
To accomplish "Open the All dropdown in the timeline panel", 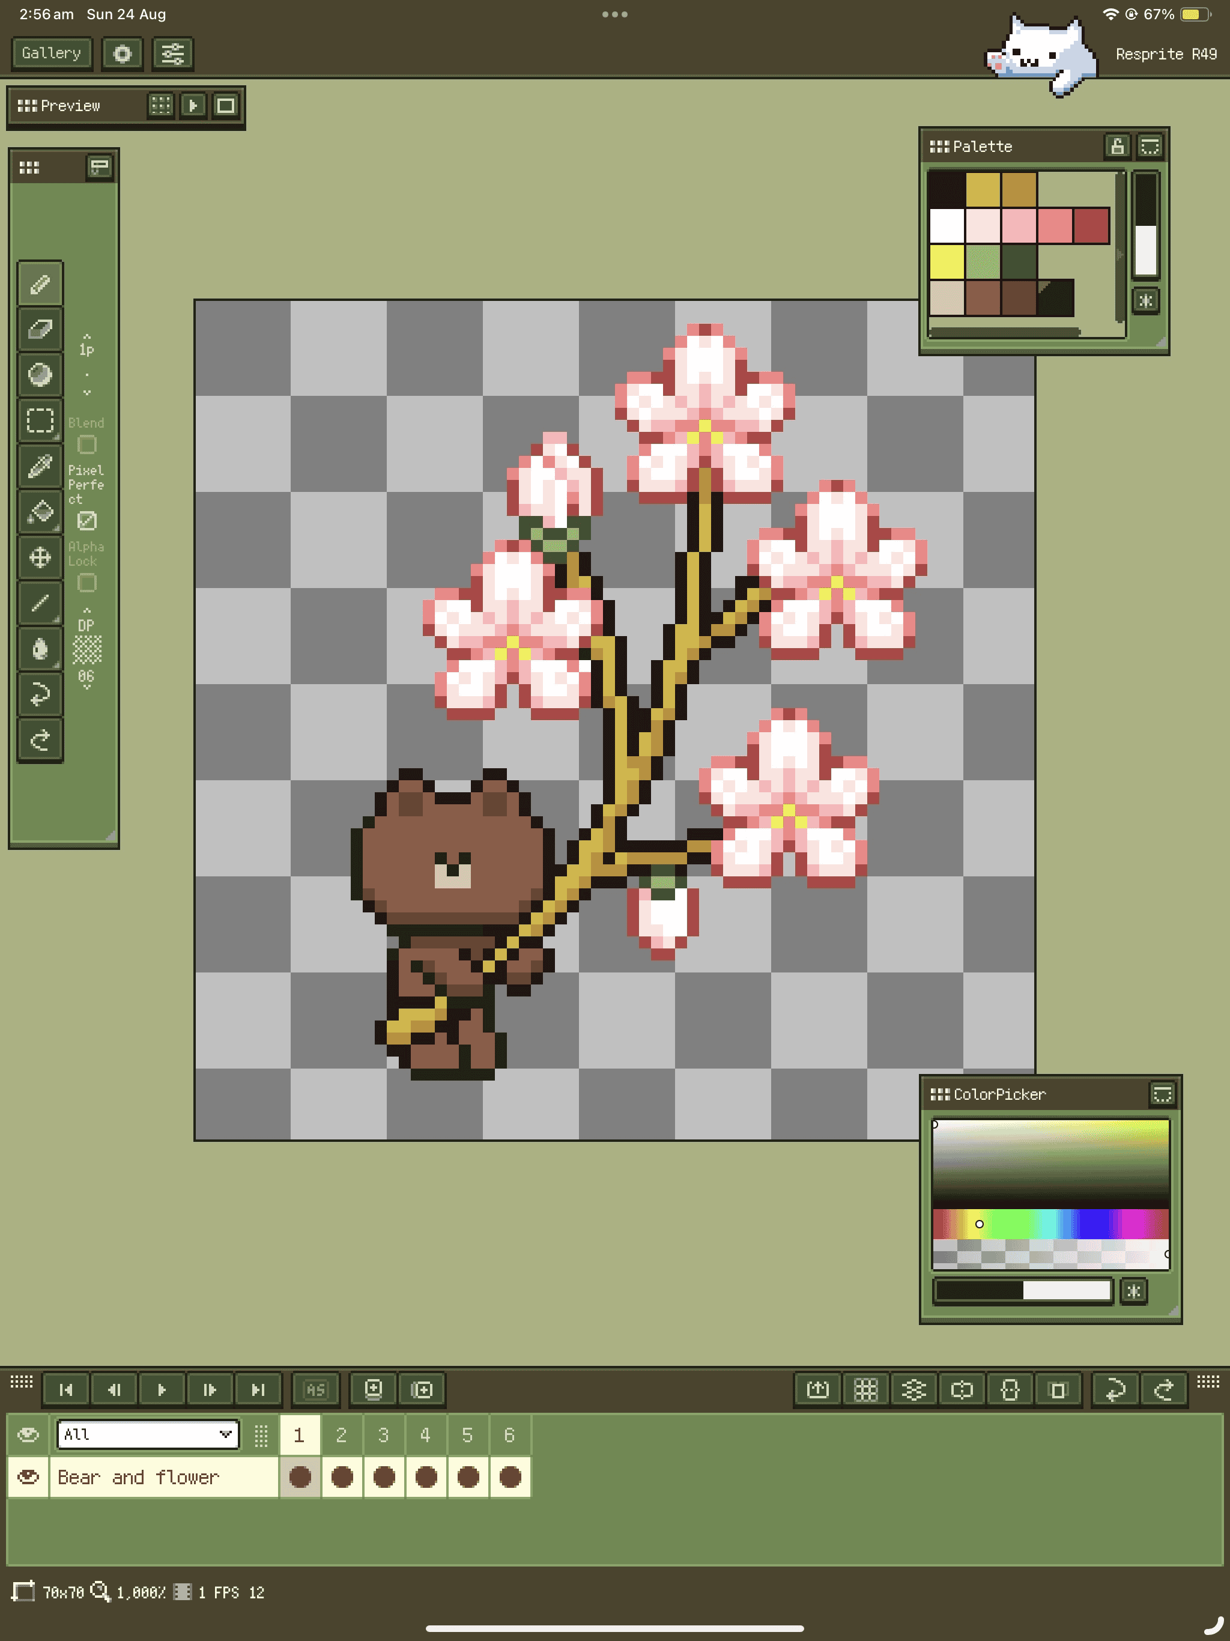I will 147,1434.
